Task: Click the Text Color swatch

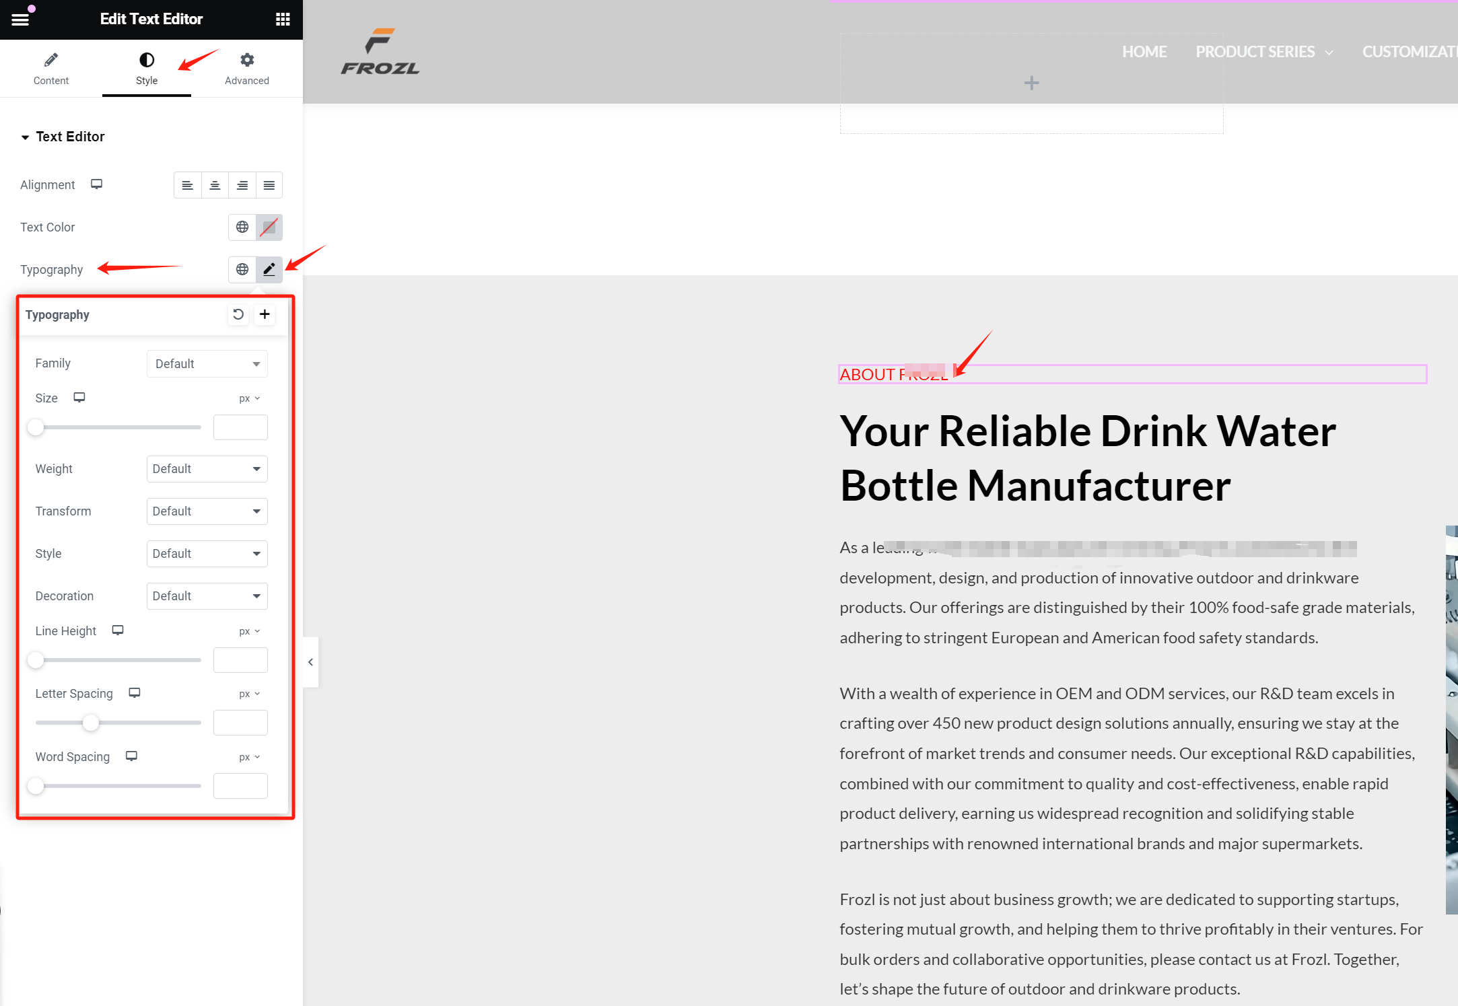Action: pos(269,227)
